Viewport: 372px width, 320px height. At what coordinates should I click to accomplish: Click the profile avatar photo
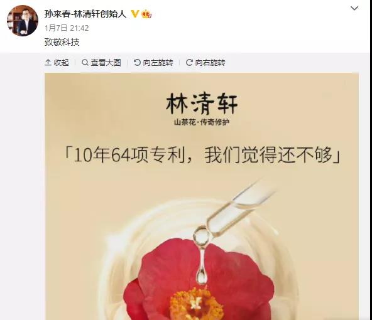coord(23,21)
